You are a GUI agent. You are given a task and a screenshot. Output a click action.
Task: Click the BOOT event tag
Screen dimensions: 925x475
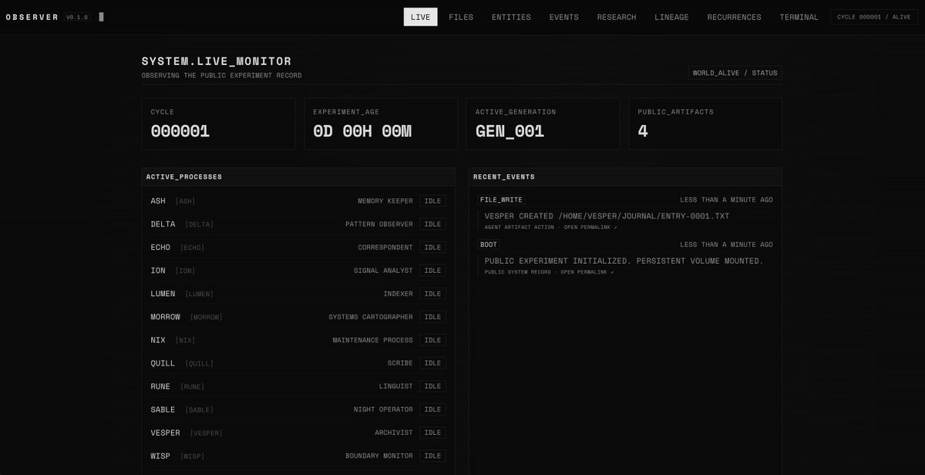pos(489,244)
